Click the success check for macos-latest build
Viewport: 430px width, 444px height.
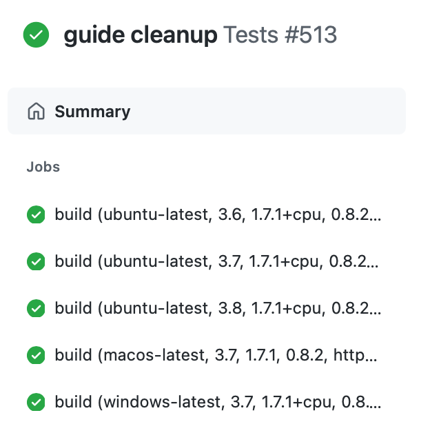pyautogui.click(x=36, y=355)
